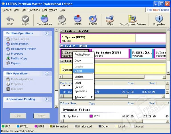Click Partition Copy in sidebar
The height and width of the screenshot is (134, 171).
pos(19,59)
